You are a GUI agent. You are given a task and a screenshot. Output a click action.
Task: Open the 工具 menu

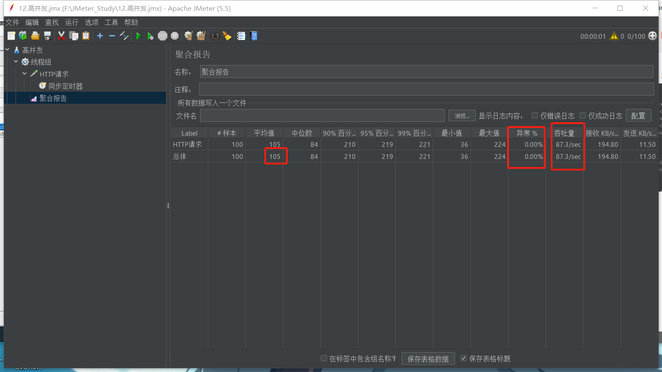pos(111,22)
